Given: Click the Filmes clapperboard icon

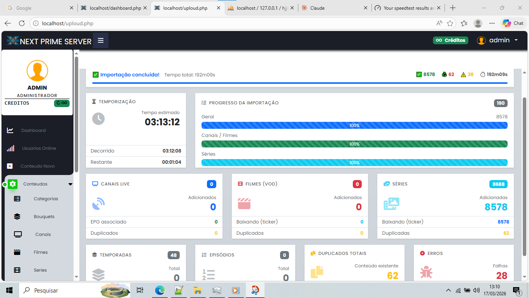Looking at the screenshot, I should coord(17,252).
